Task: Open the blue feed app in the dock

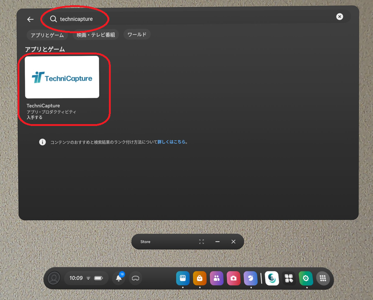Action: click(183, 278)
